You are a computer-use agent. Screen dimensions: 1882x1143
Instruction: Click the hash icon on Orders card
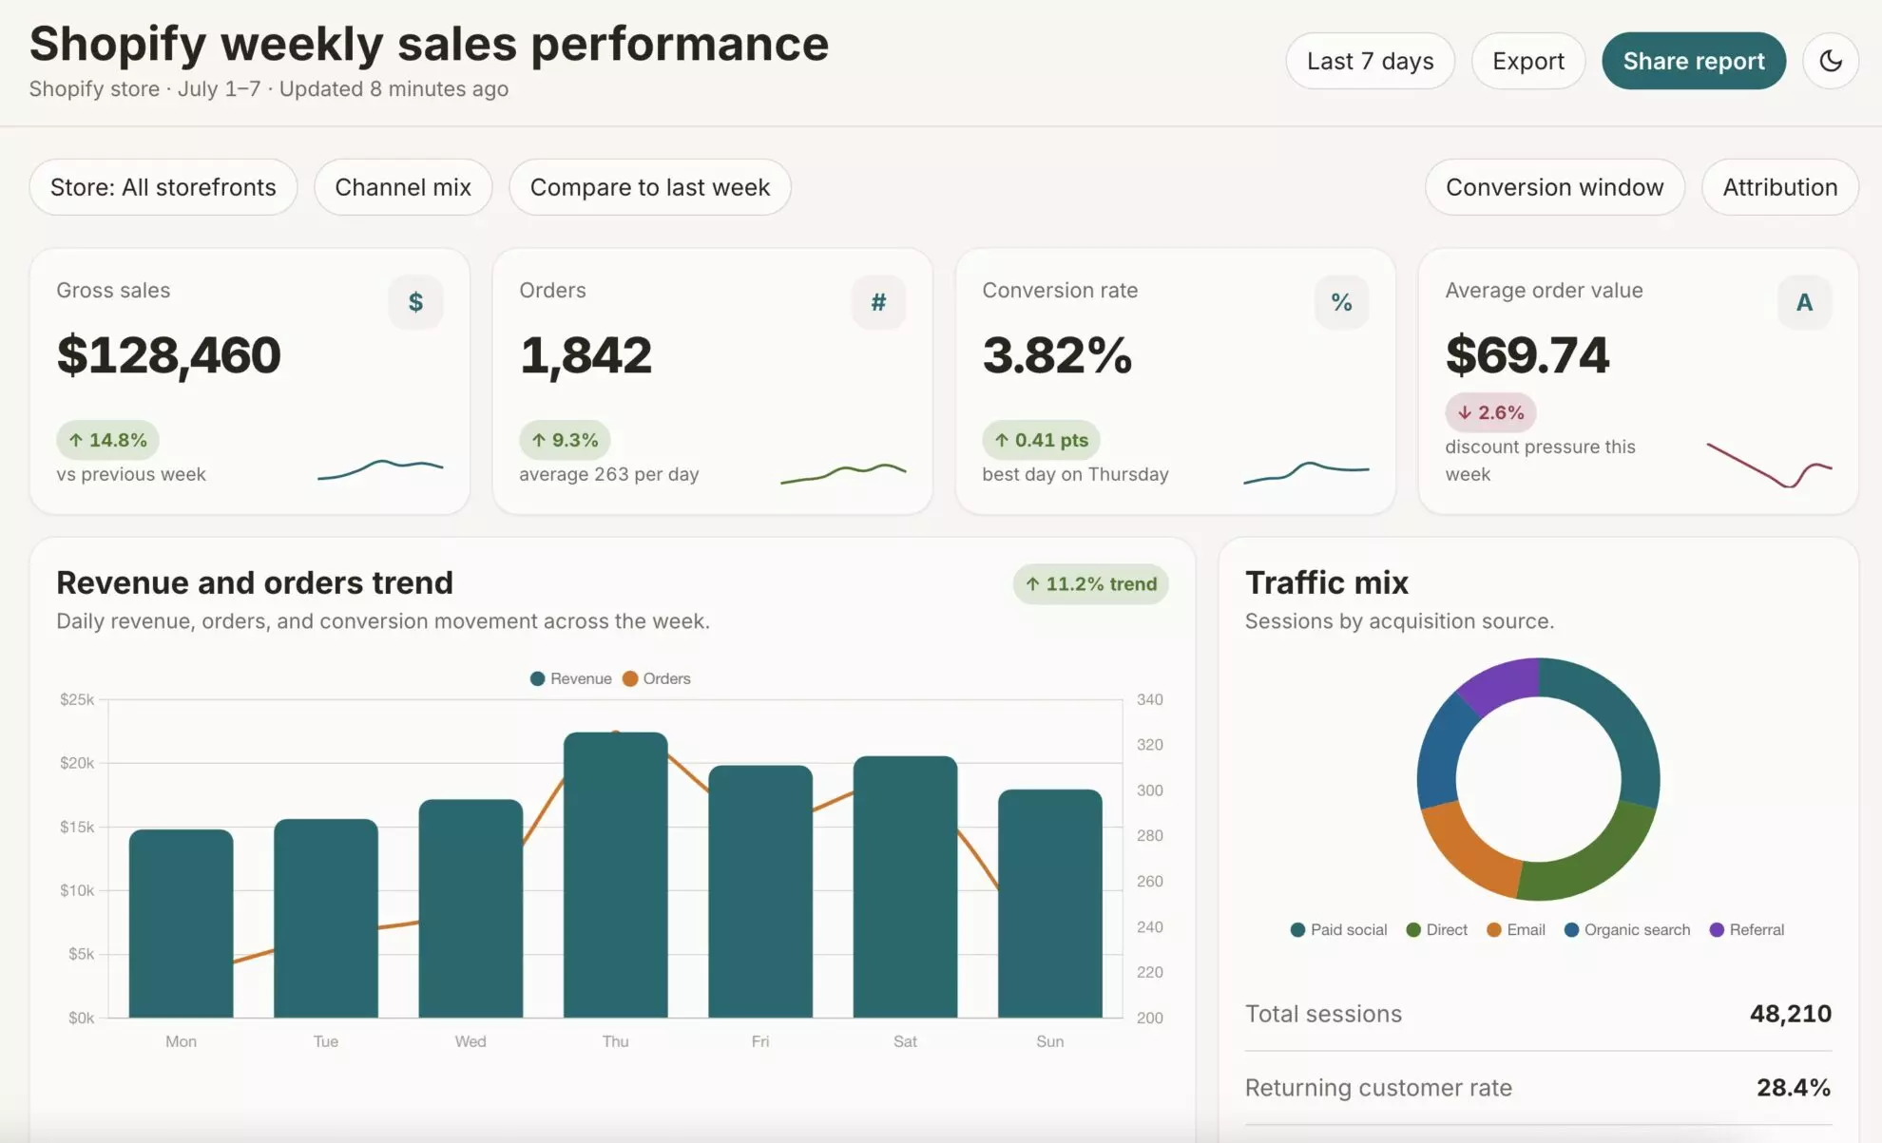click(878, 302)
